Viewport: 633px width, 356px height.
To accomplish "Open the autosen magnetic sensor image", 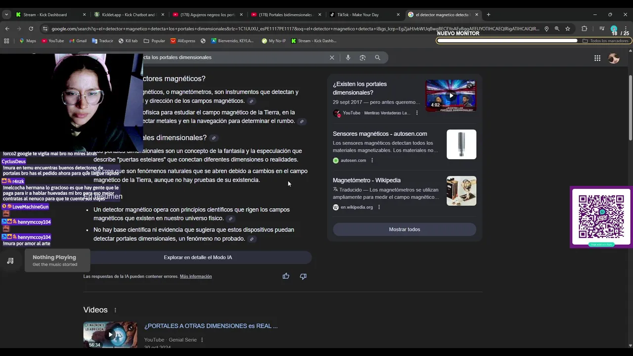I will click(461, 144).
